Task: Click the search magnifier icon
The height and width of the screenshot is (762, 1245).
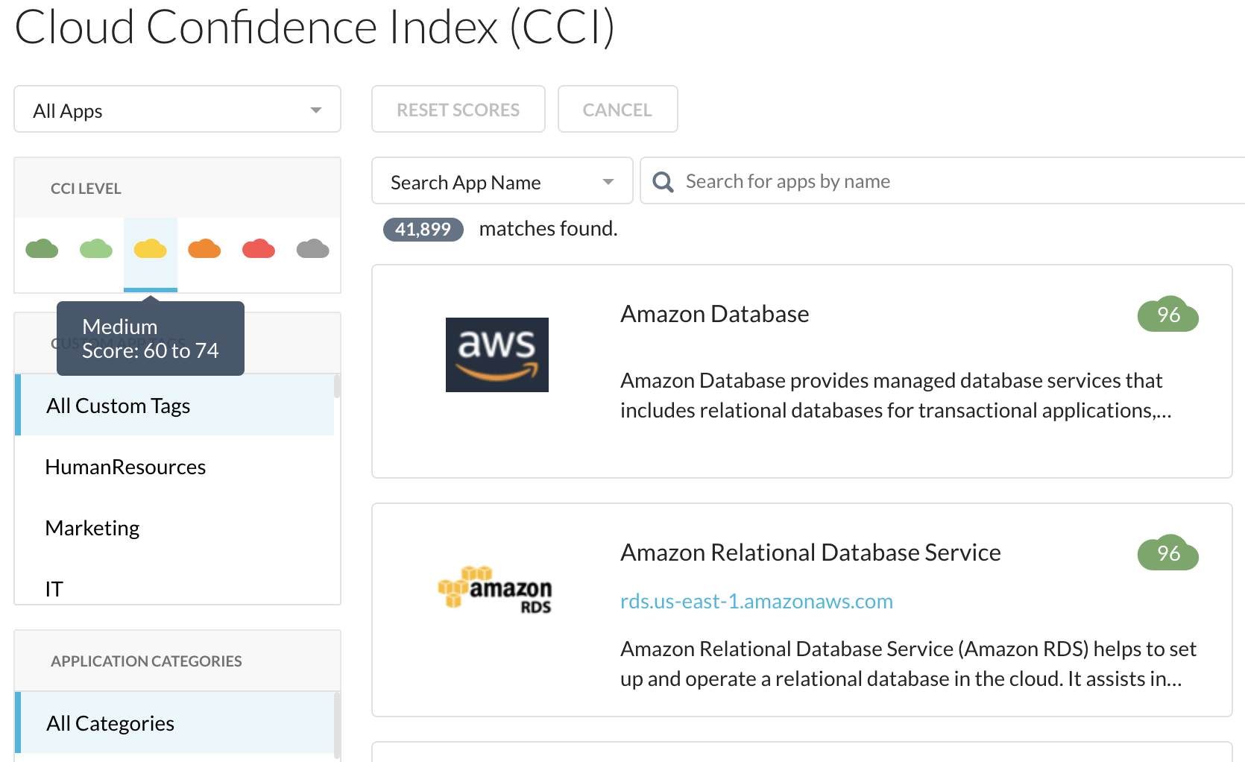Action: click(663, 182)
